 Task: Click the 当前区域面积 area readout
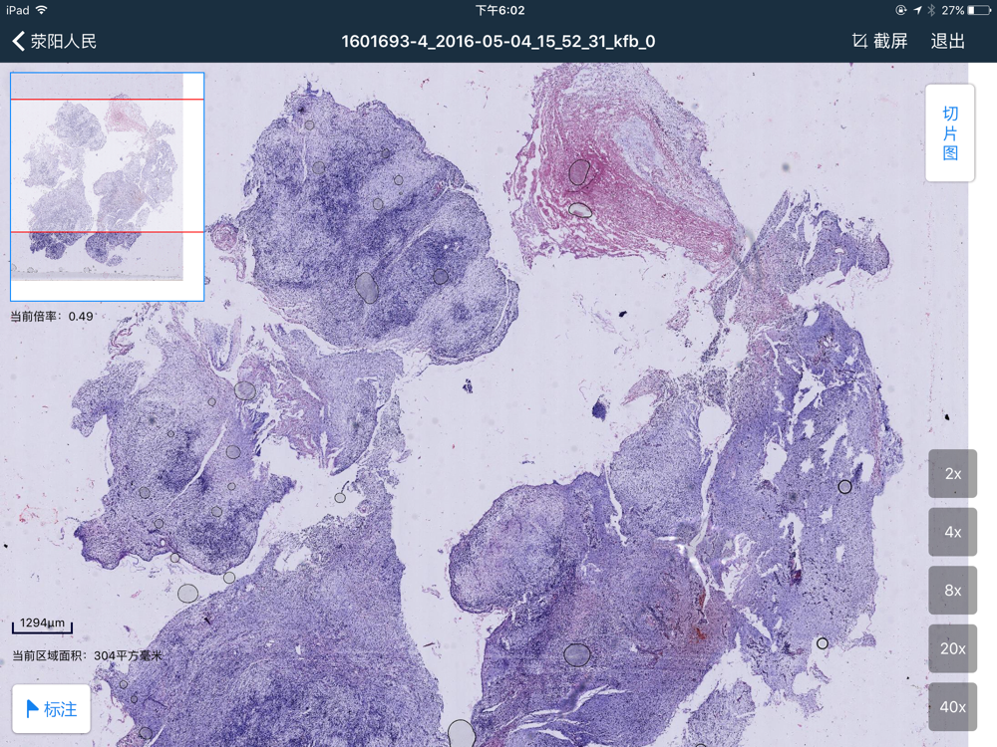(87, 655)
